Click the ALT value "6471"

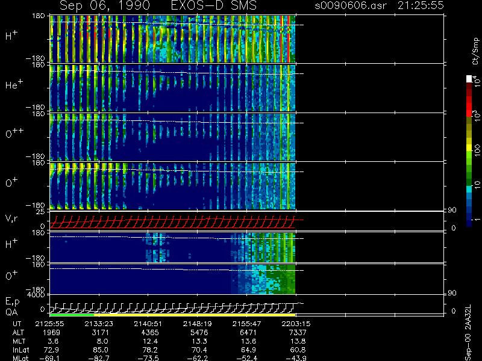point(248,333)
